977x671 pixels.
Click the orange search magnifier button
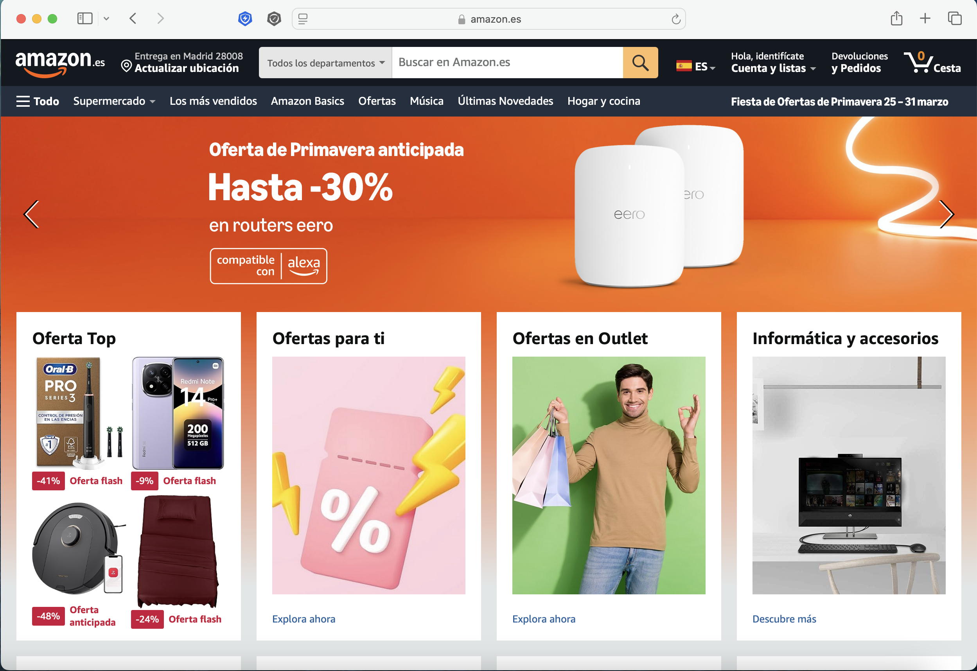pyautogui.click(x=640, y=63)
